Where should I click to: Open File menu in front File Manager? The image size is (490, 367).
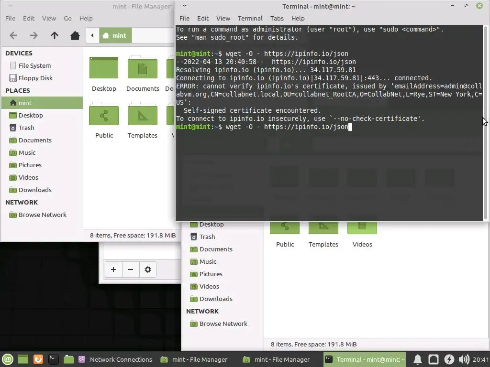coord(11,19)
